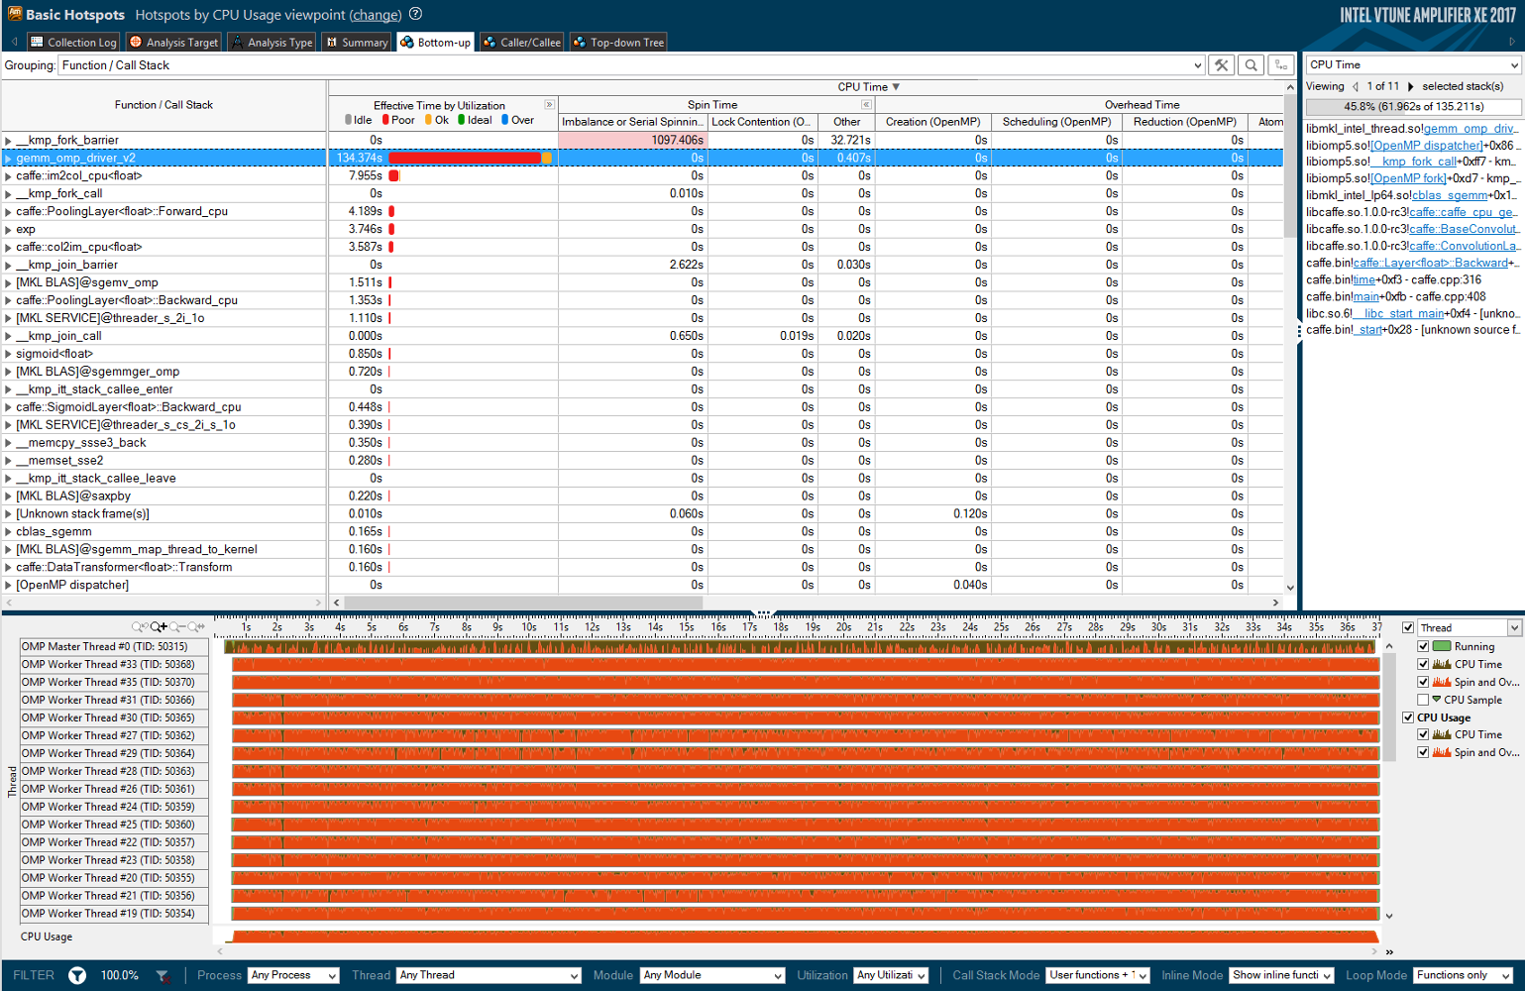Toggle CPU Usage Spin and Overhead checkbox
1525x991 pixels.
1423,752
